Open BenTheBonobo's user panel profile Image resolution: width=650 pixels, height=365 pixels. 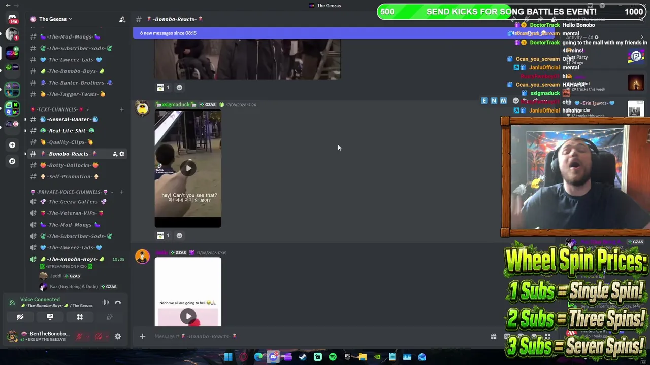coord(38,336)
